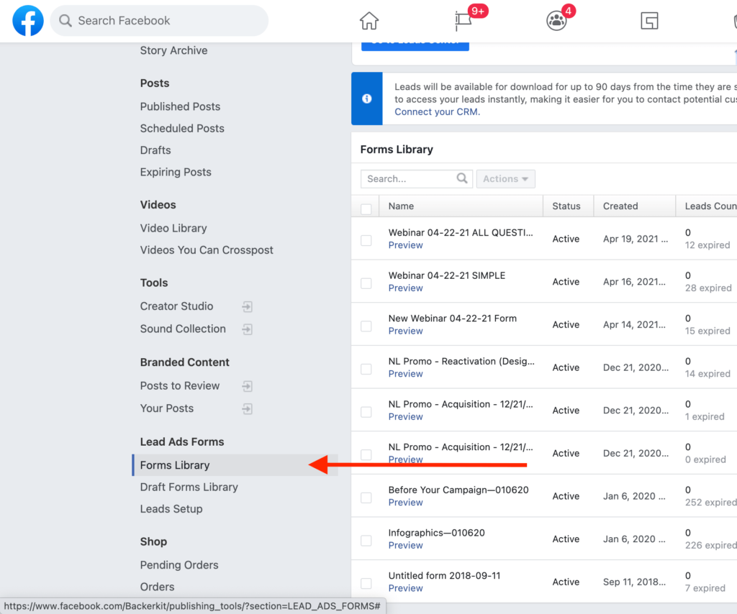
Task: Open Posts to Review under Branded Content
Action: point(179,385)
